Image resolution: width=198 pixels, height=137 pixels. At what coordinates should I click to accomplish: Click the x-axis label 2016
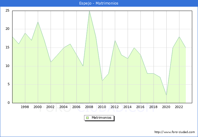click(140, 107)
